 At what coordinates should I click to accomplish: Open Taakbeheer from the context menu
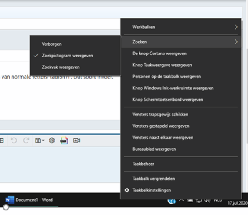[143, 164]
